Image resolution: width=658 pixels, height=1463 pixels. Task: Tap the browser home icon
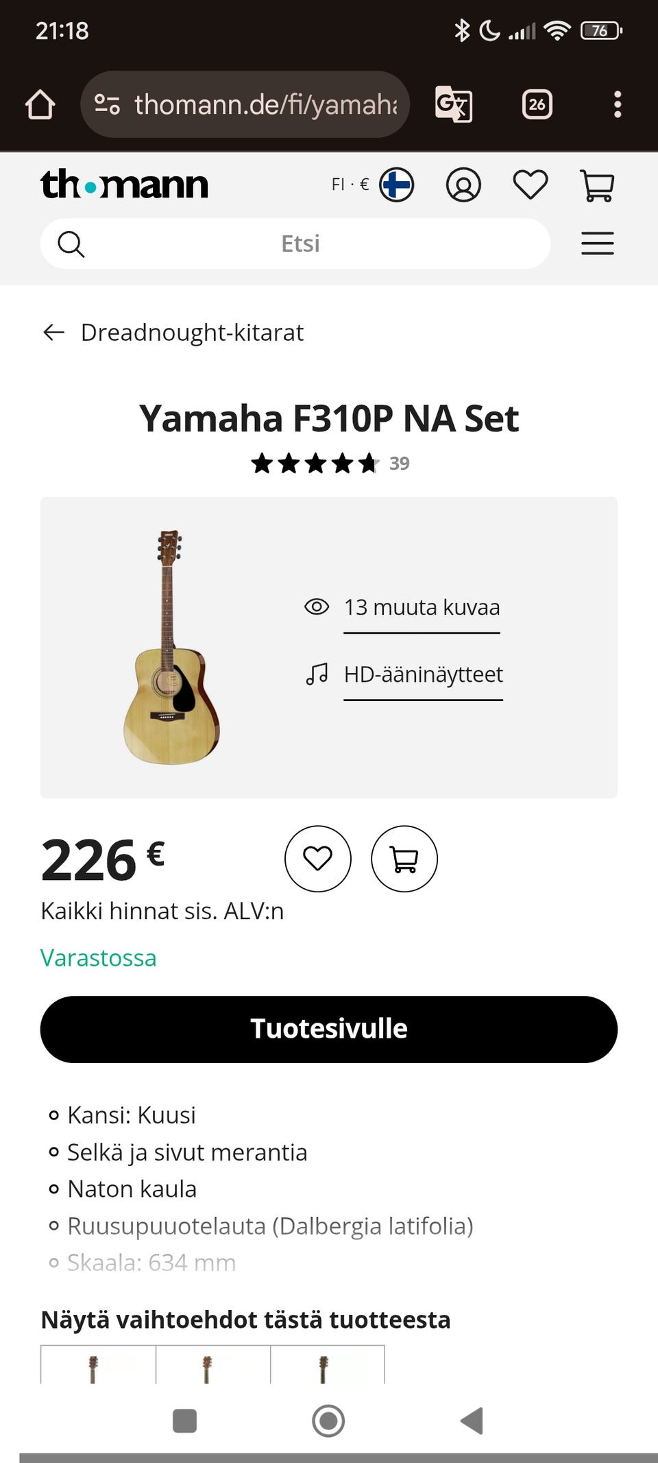[x=40, y=105]
